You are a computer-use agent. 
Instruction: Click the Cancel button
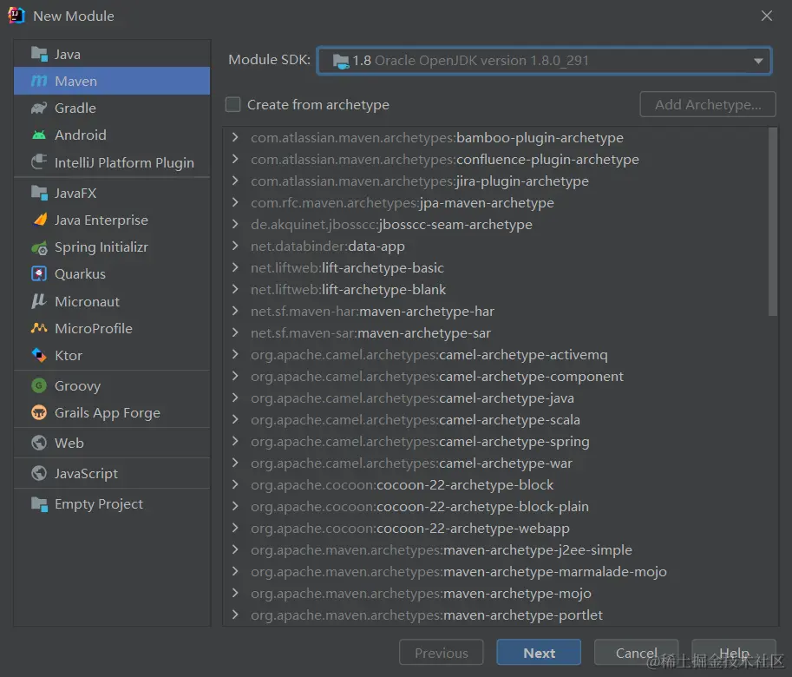pyautogui.click(x=636, y=653)
